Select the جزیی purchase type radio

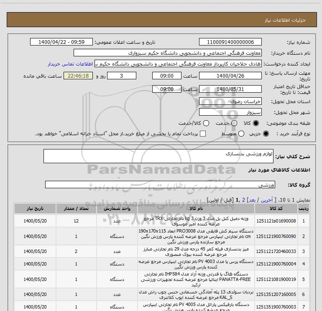(266, 134)
